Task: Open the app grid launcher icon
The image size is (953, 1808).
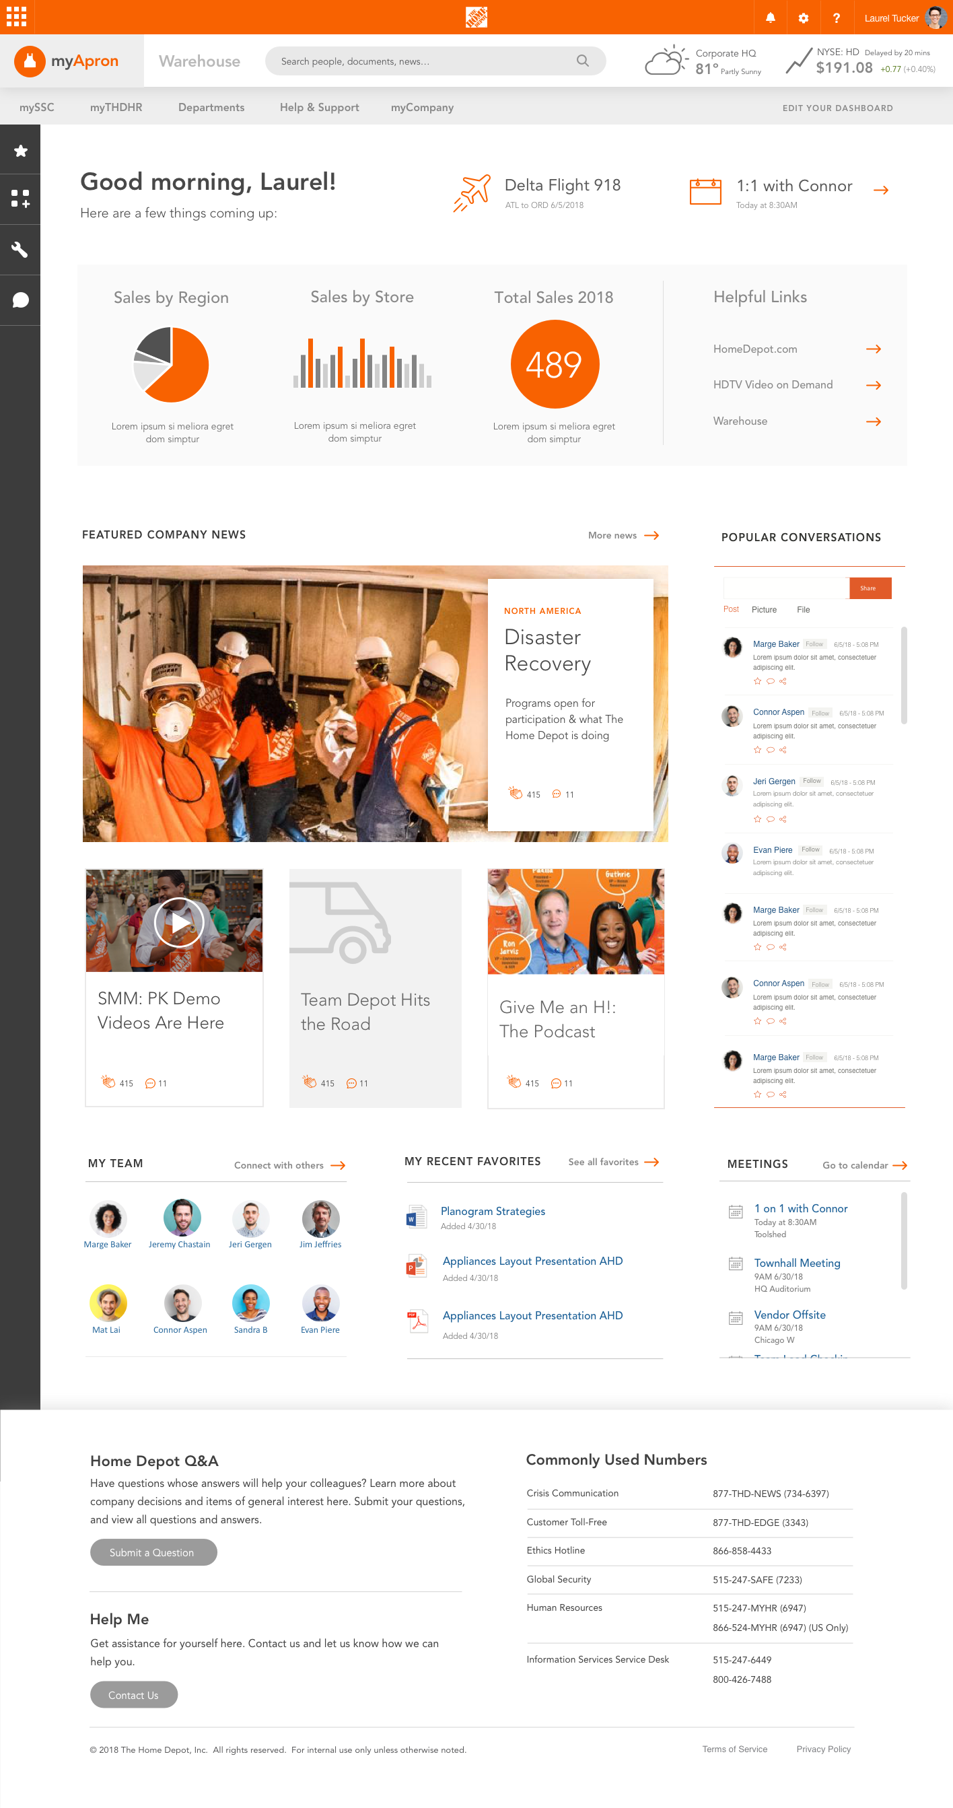Action: tap(16, 16)
